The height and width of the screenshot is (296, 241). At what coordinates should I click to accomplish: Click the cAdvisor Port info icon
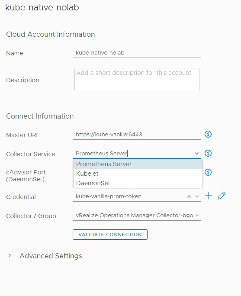208,172
